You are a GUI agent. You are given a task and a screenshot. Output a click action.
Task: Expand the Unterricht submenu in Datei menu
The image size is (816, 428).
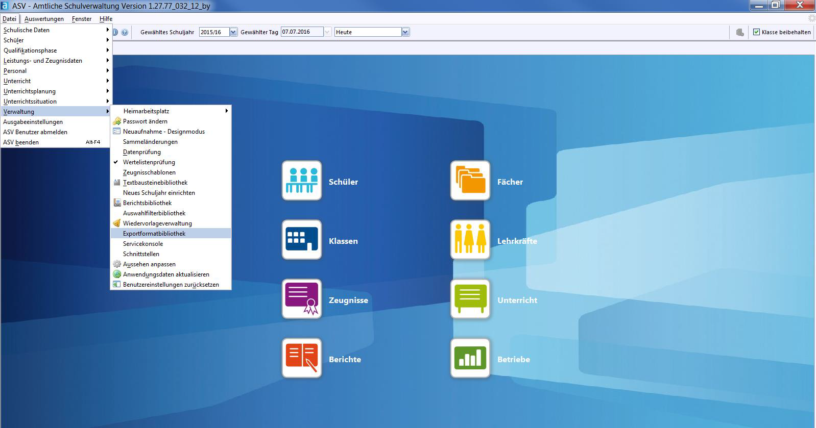point(55,81)
